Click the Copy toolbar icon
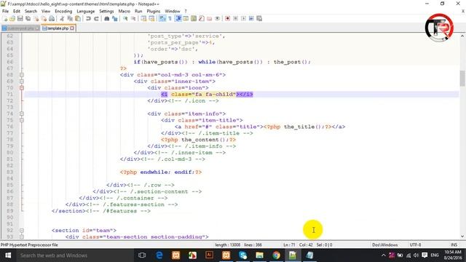The image size is (466, 262). [70, 18]
